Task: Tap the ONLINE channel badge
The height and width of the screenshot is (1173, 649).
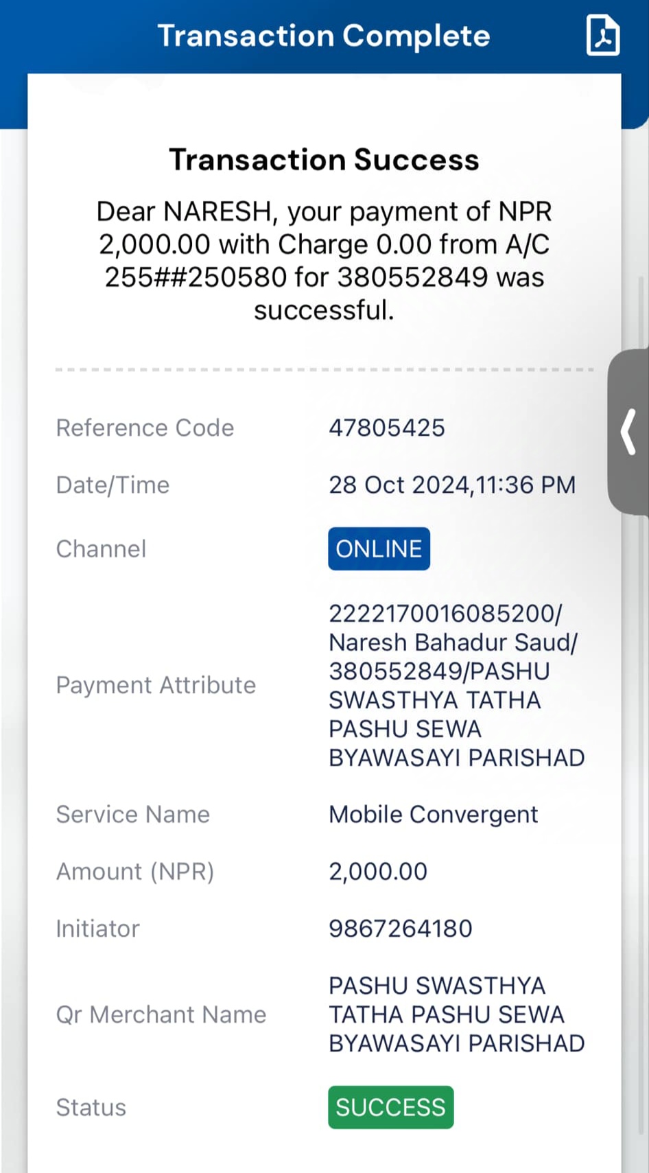Action: click(x=379, y=548)
